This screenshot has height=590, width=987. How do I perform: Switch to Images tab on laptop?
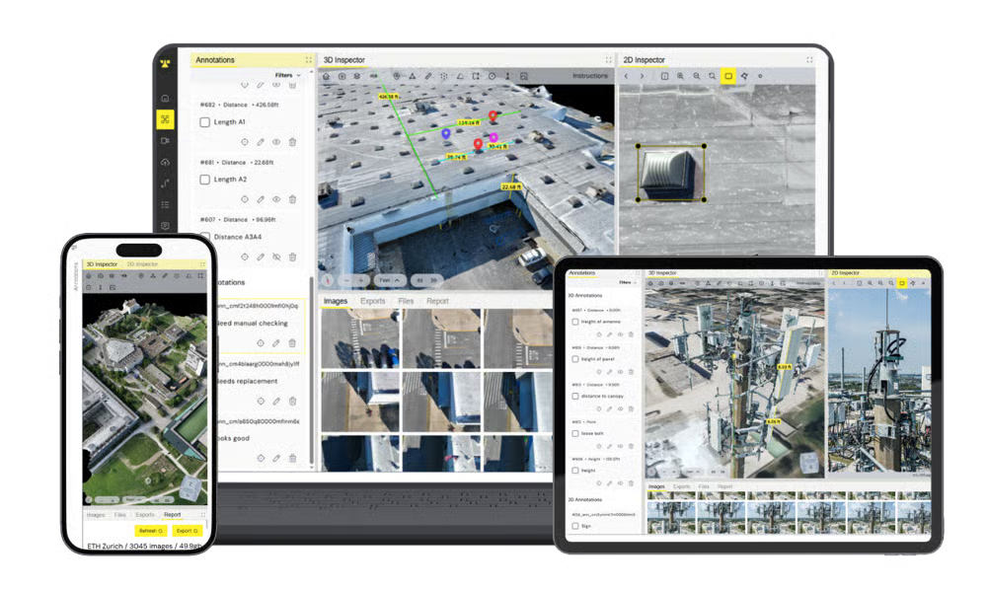[x=336, y=301]
